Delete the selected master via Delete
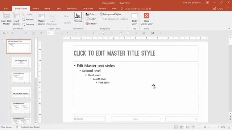 point(27,14)
